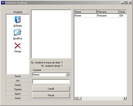Click the application icon in title bar
Viewport: 133px width, 106px height.
tap(3, 3)
